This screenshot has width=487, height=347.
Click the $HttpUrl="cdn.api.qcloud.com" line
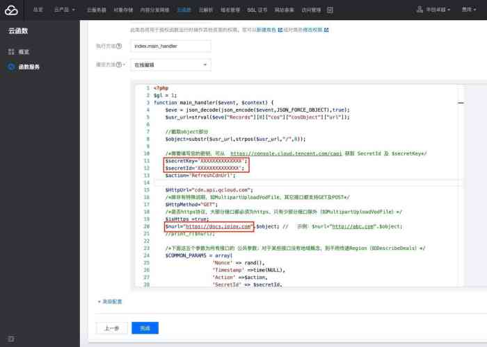[209, 190]
